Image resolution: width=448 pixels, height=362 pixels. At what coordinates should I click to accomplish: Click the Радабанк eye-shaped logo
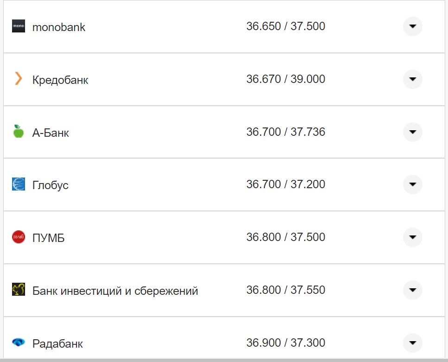pyautogui.click(x=18, y=343)
